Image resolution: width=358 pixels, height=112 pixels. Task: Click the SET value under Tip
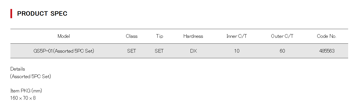point(159,51)
